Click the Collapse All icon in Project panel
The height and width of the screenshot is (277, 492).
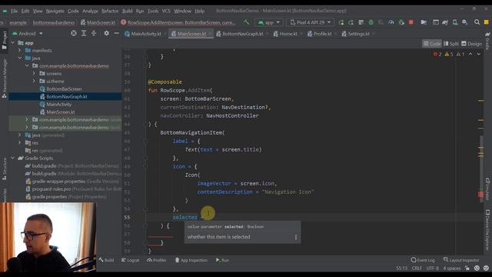[x=94, y=33]
